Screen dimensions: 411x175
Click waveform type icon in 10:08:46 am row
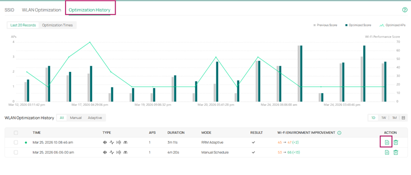pos(112,143)
